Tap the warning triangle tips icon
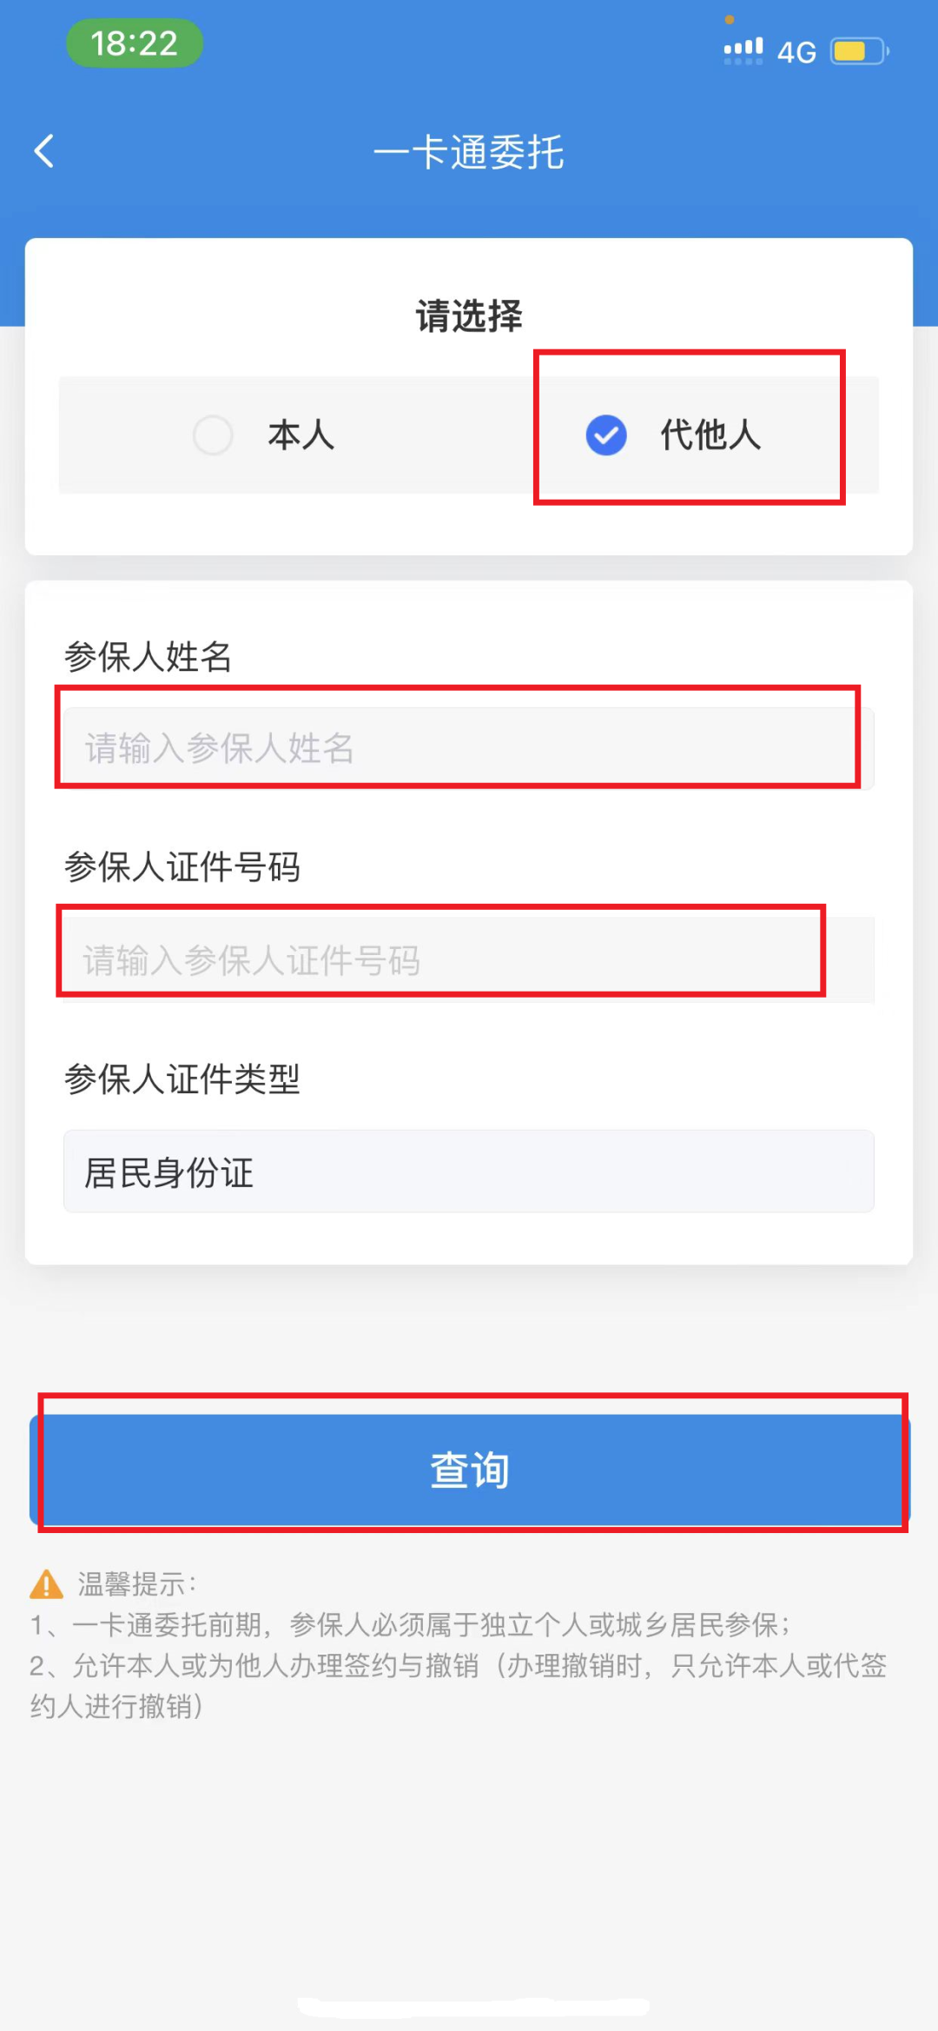This screenshot has width=938, height=2031. click(46, 1584)
